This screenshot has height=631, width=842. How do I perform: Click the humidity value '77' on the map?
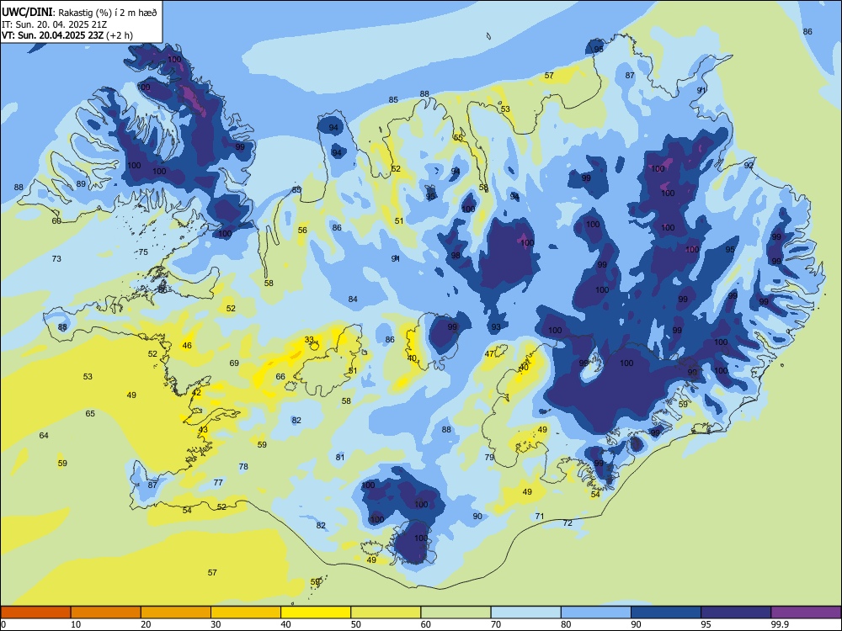click(x=218, y=482)
